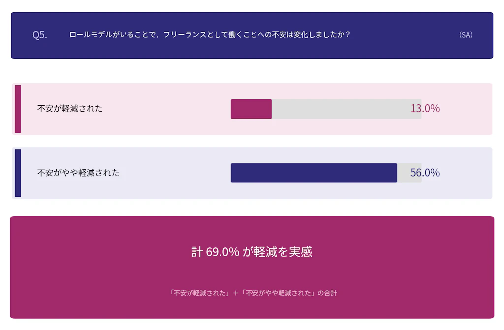Select the 不安がやや軽減された row label

[78, 173]
